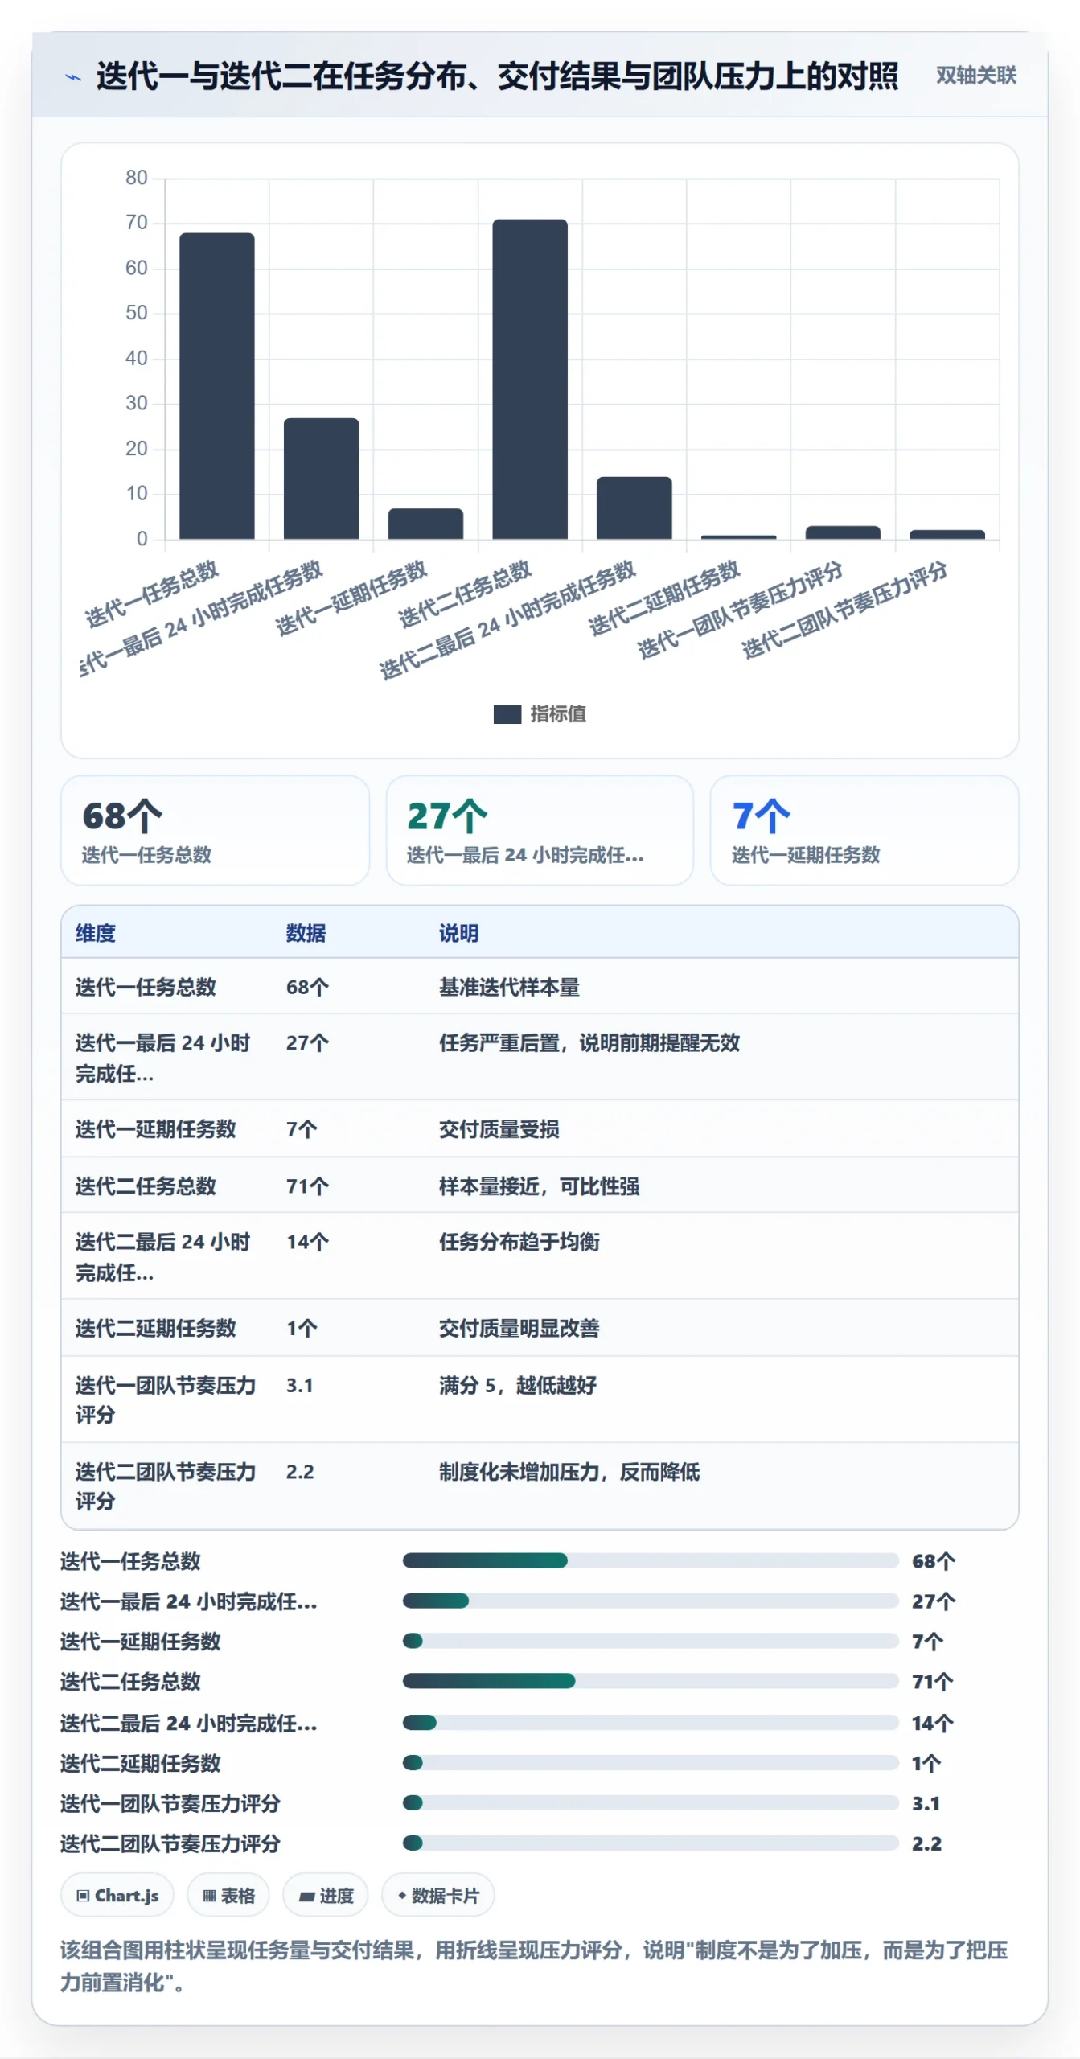Screen dimensions: 1080x2059
Task: Click the 迭代二最后 24 小时完成任务数 chart bar
Action: [x=634, y=508]
